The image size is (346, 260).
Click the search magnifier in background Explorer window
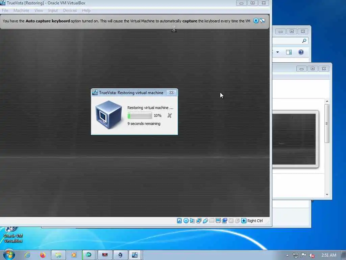click(304, 41)
